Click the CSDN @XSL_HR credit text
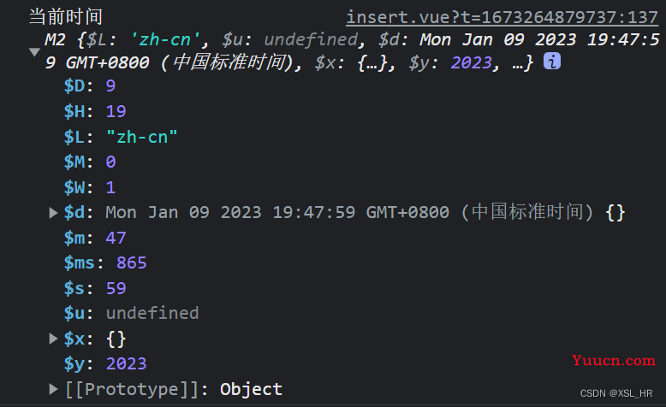The image size is (666, 407). point(616,393)
